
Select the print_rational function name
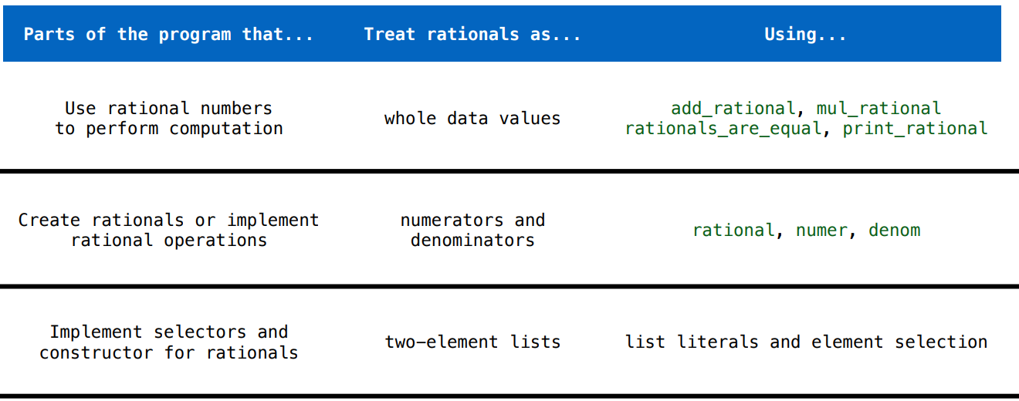coord(915,129)
